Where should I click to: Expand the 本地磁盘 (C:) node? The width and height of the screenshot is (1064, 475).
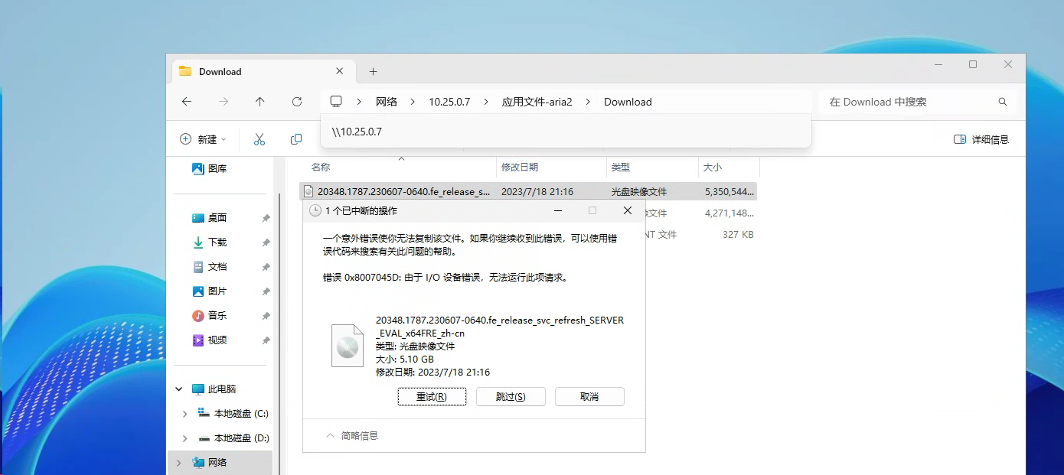pos(184,414)
